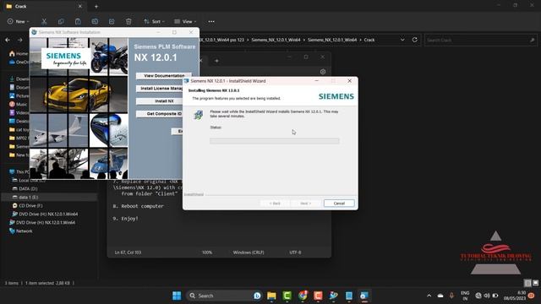The height and width of the screenshot is (304, 541).
Task: Click View Documentation in NX installer
Action: coord(164,75)
